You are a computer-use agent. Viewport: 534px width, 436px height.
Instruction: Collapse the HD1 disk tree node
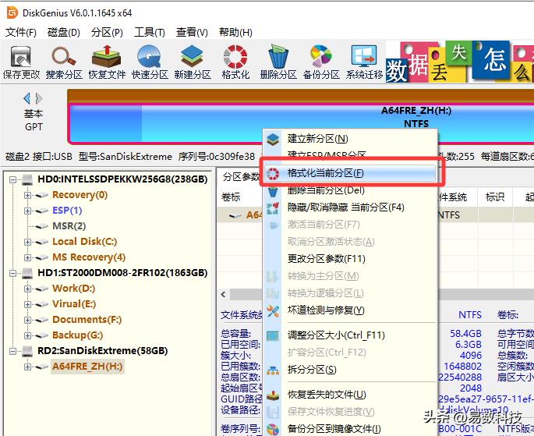pos(12,273)
